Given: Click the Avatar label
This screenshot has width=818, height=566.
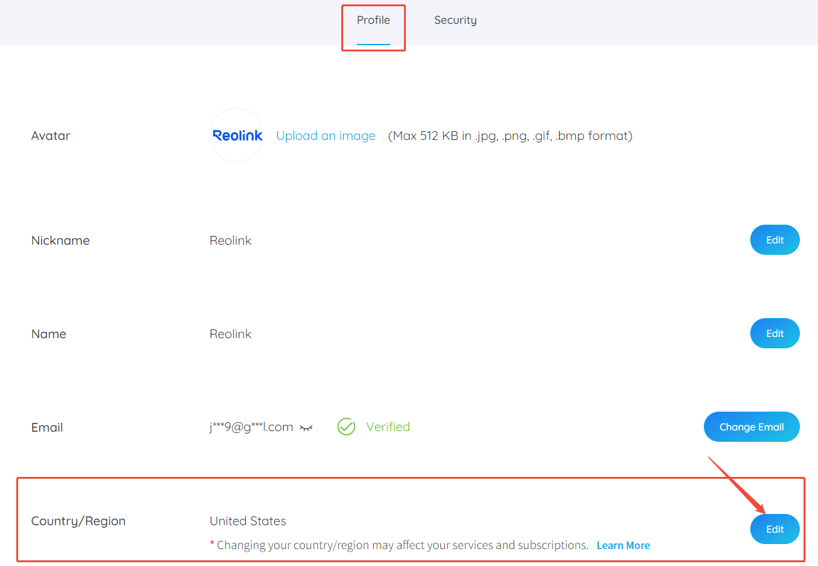Looking at the screenshot, I should tap(51, 136).
